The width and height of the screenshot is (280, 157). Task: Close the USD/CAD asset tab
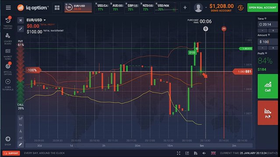[x=96, y=3]
